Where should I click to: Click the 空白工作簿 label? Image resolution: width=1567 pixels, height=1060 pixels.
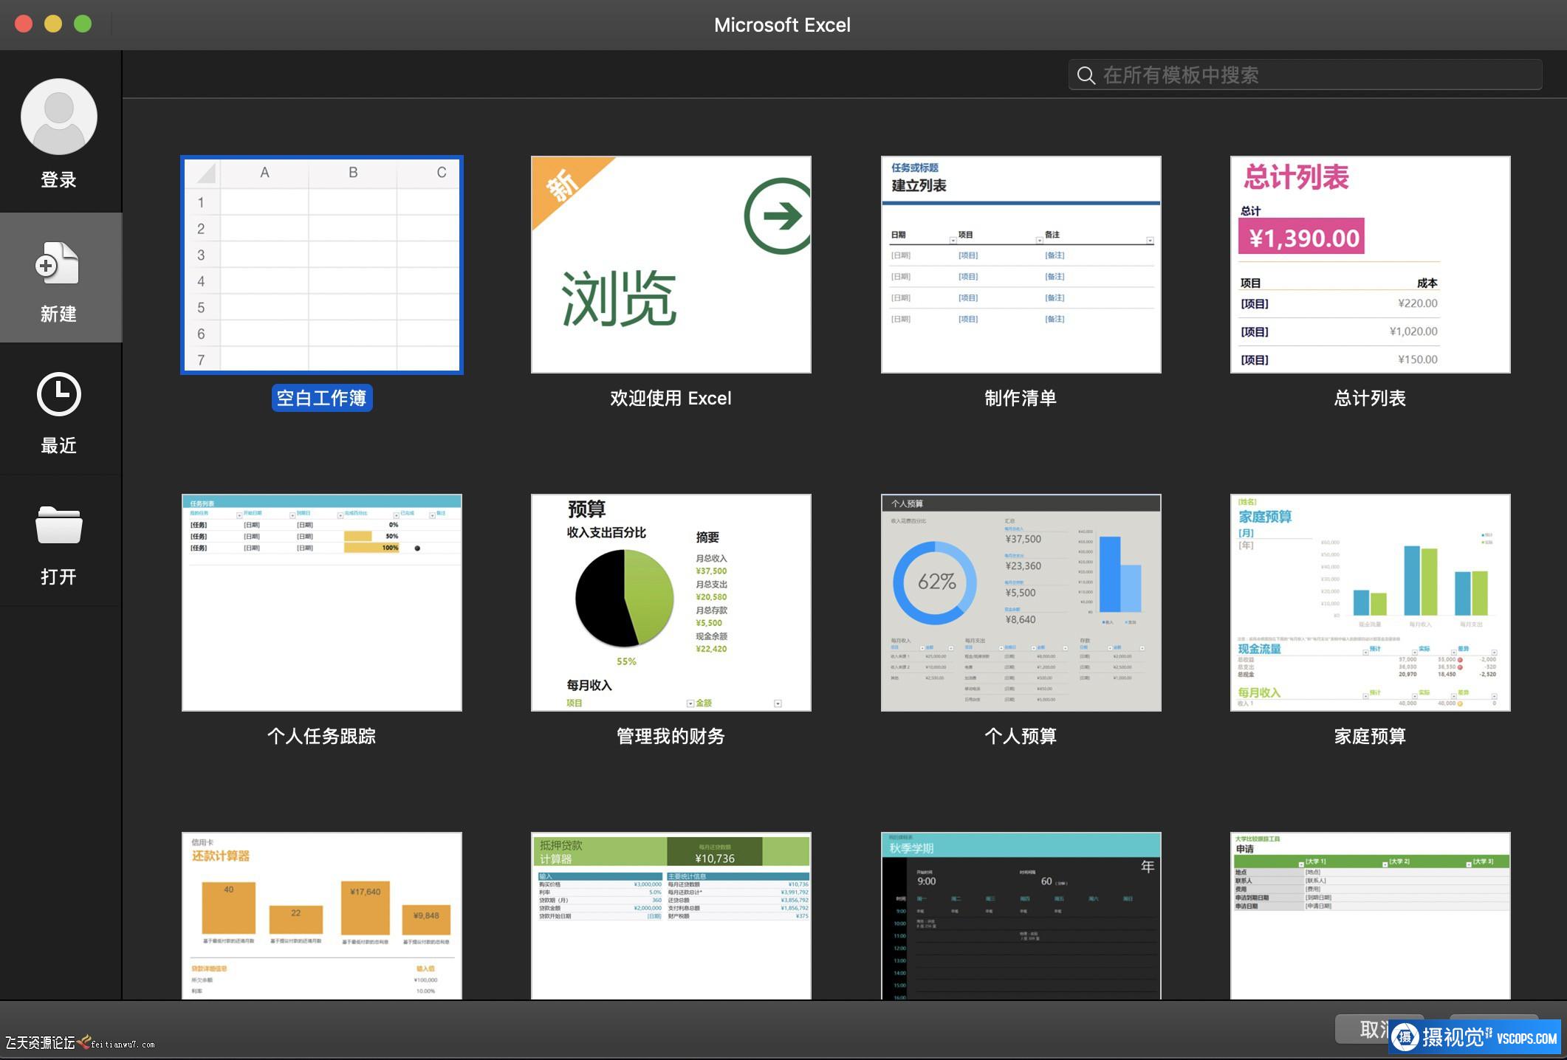point(322,399)
